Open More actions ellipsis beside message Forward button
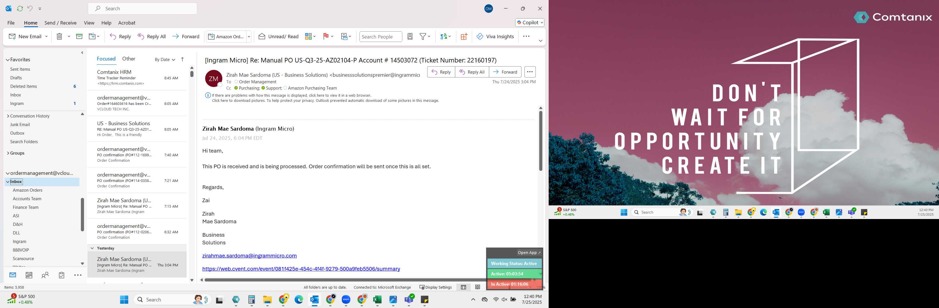Screen dimensions: 939x308 (x=530, y=72)
